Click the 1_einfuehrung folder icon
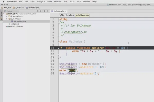Viewport: 154px width, 102px height. (x=9, y=16)
